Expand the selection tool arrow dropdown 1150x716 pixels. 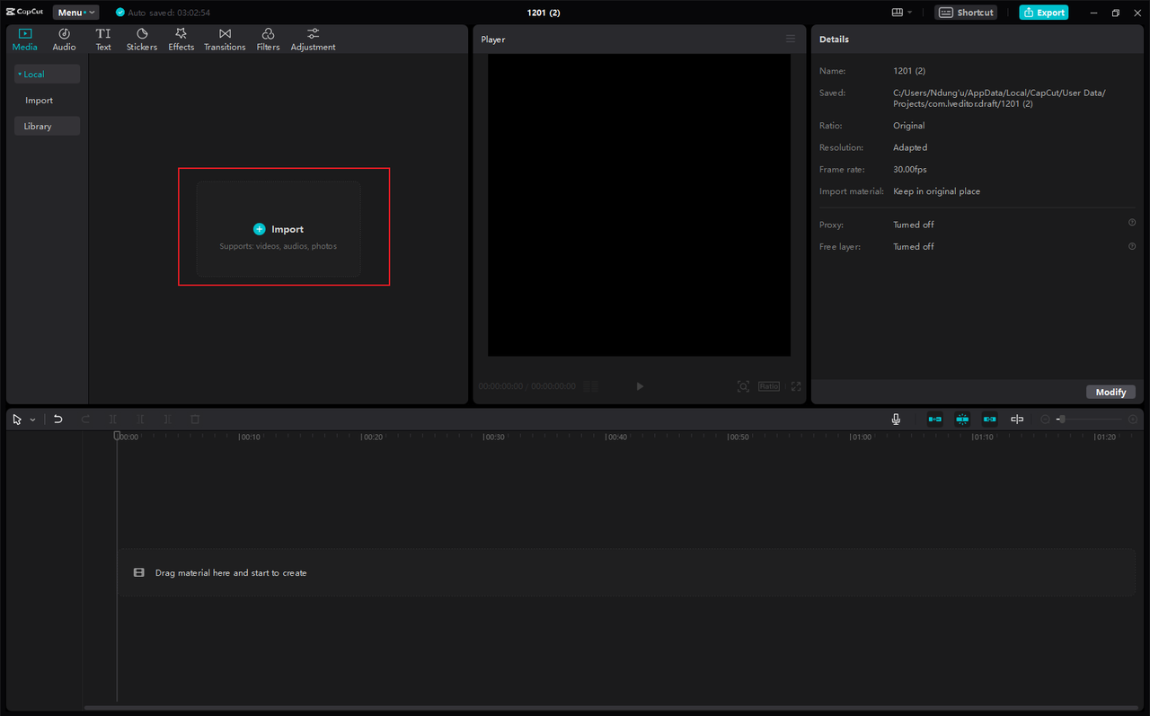[33, 420]
